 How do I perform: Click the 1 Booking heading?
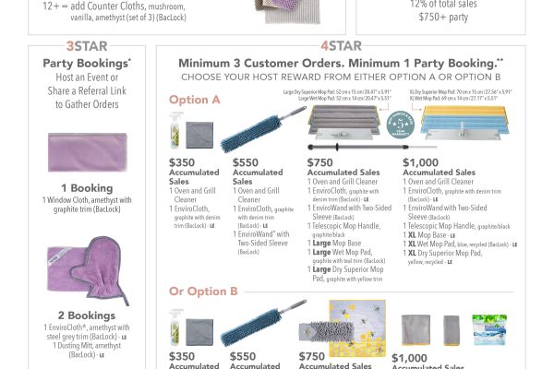[x=87, y=188]
